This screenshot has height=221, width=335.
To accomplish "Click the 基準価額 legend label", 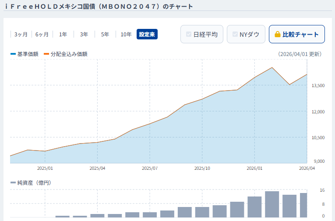I will tap(28, 54).
